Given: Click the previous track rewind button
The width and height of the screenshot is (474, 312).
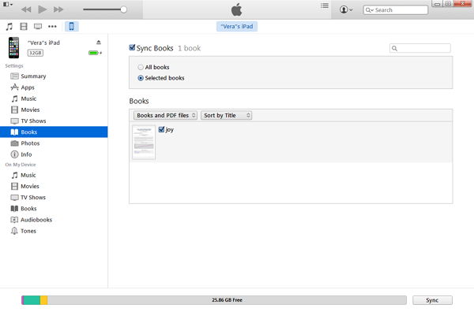Looking at the screenshot, I should [x=26, y=9].
